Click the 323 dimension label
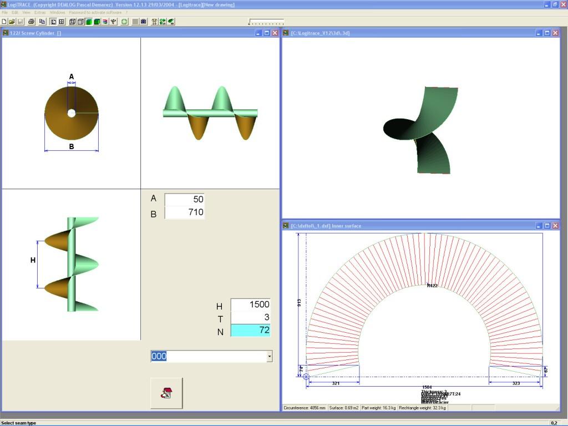 516,383
